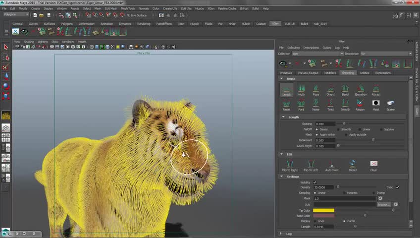Uncheck the Sync checkbox
The image size is (420, 238).
click(397, 187)
